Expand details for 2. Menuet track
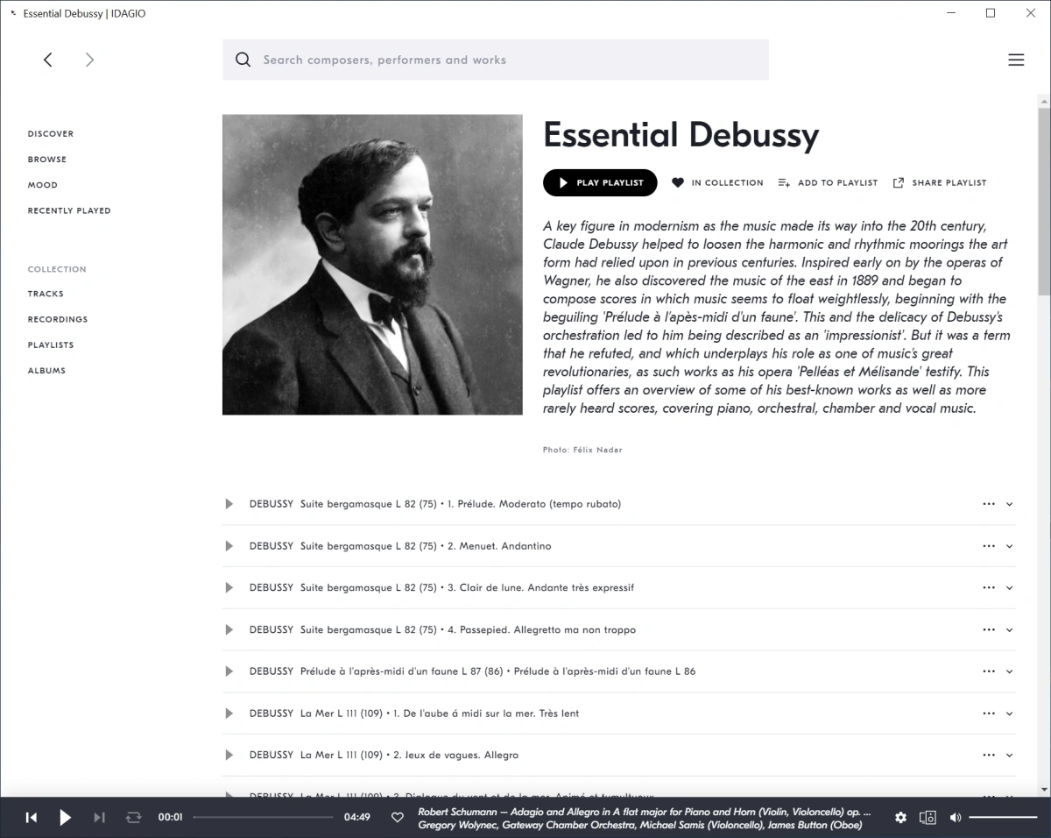This screenshot has height=838, width=1051. (1009, 546)
